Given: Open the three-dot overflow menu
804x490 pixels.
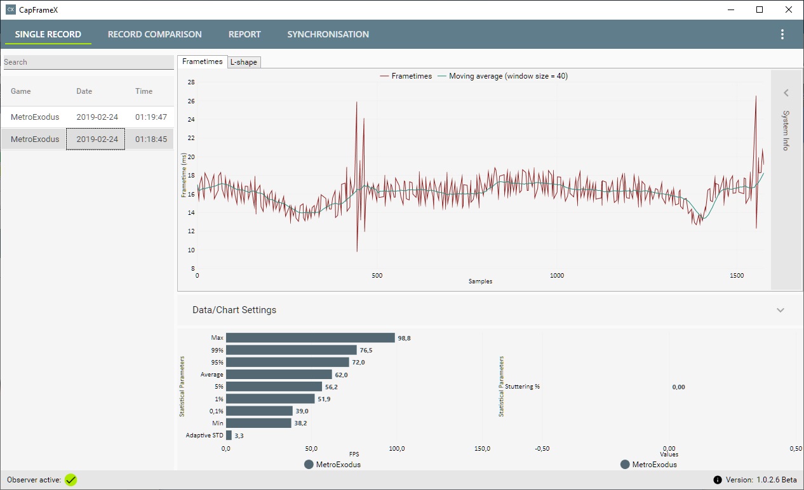Looking at the screenshot, I should (x=782, y=34).
